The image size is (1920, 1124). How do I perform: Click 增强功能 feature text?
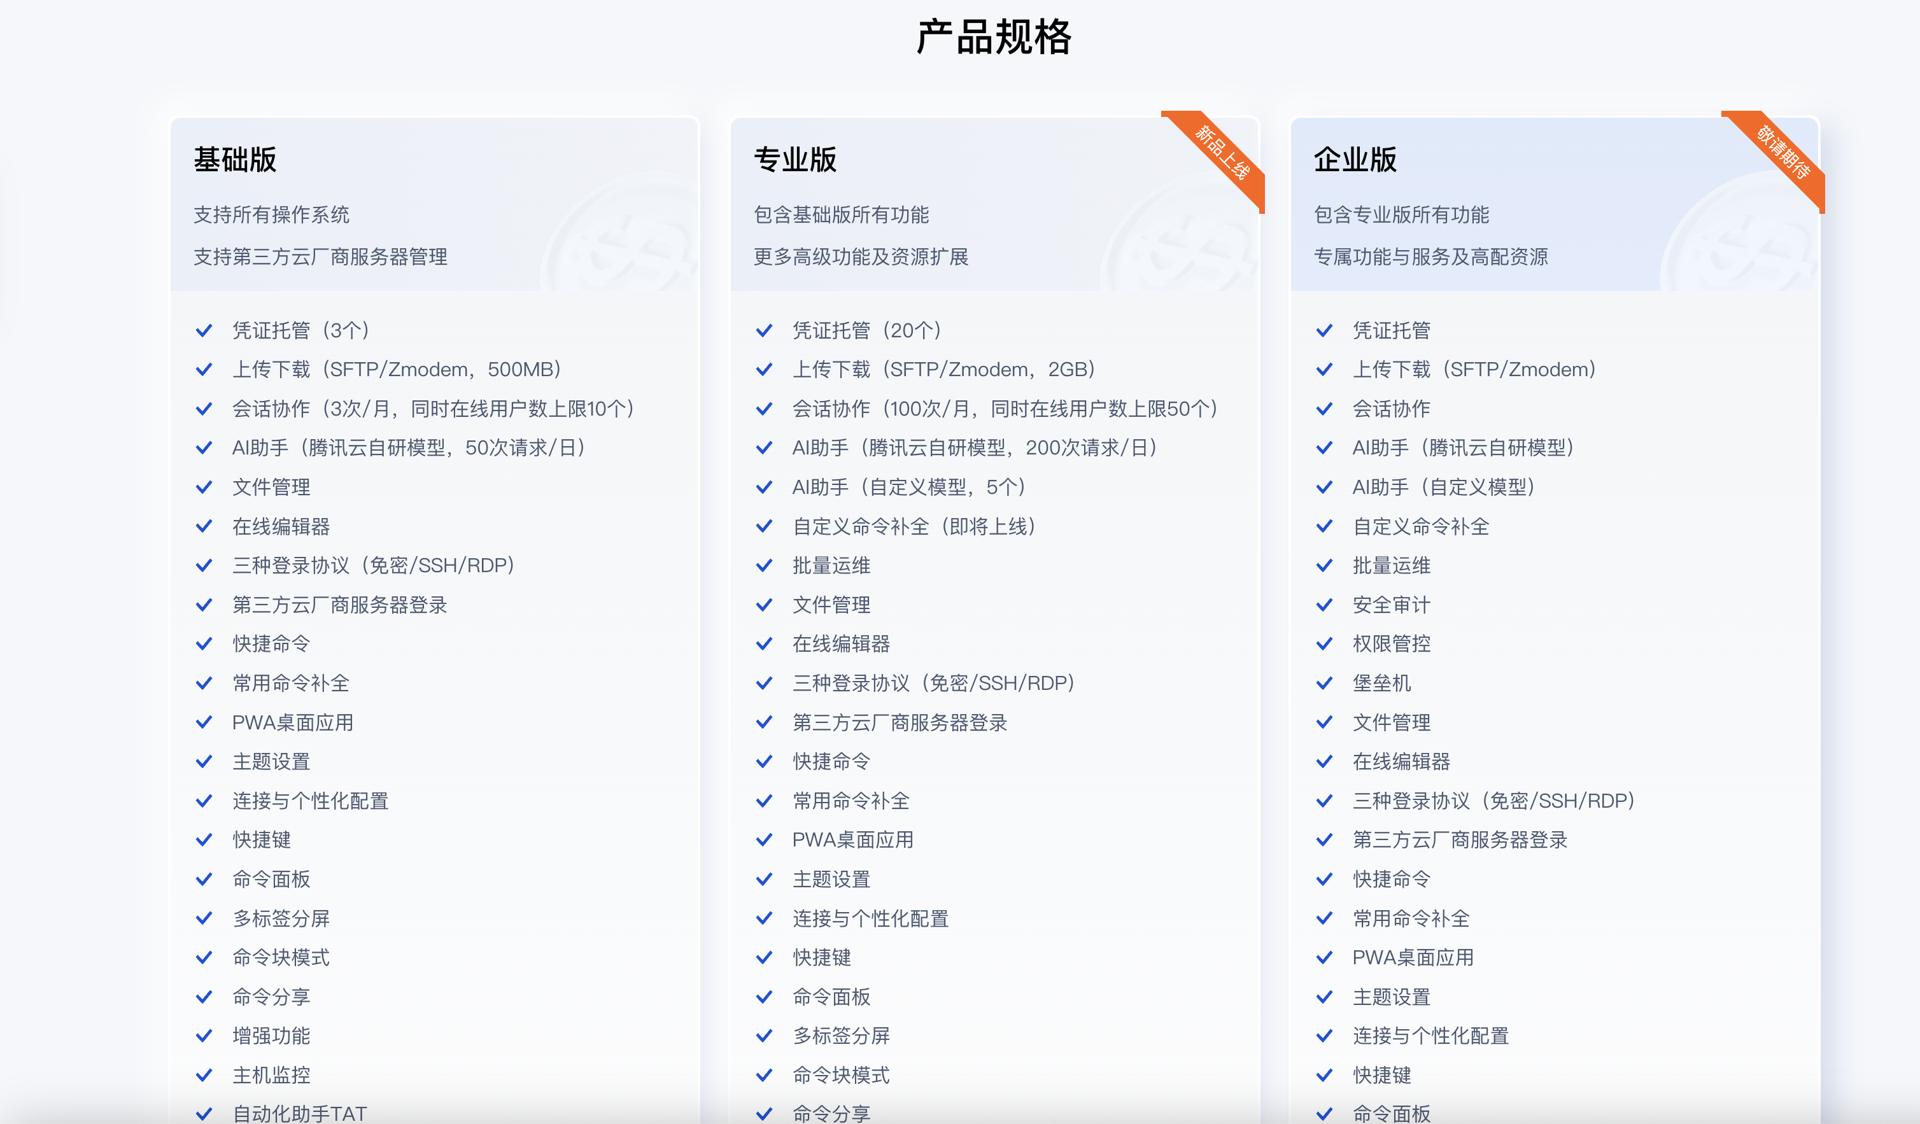click(x=271, y=1036)
